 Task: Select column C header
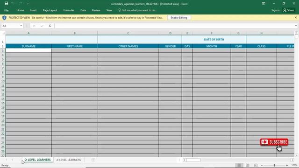click(128, 33)
